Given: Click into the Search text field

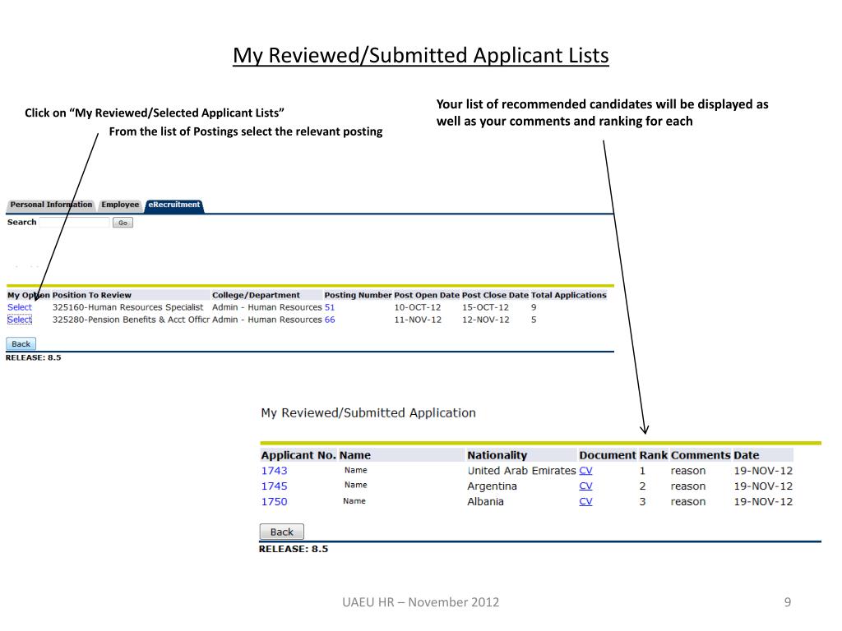Looking at the screenshot, I should pos(74,223).
